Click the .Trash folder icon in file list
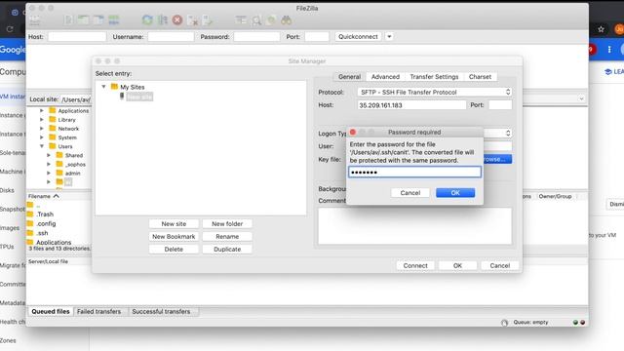624x351 pixels. (x=30, y=214)
